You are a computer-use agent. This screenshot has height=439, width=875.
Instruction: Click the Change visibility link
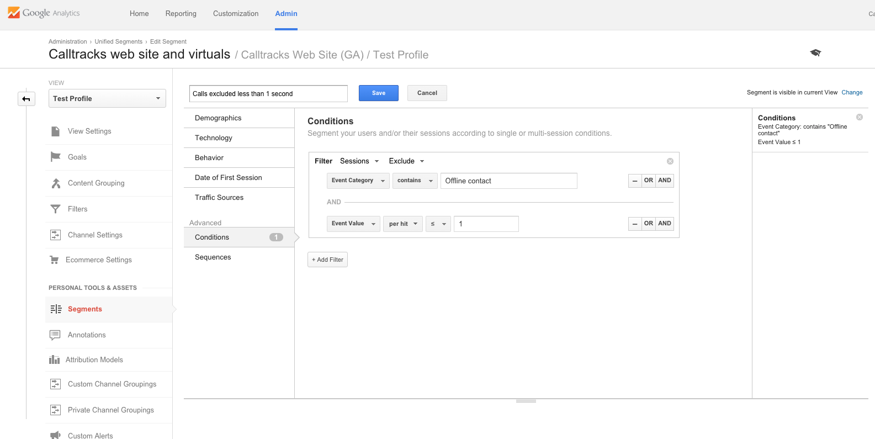852,93
